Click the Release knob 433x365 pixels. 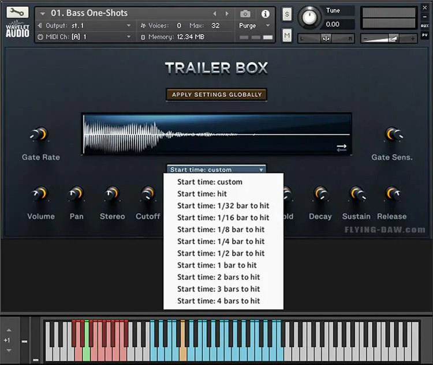(393, 194)
